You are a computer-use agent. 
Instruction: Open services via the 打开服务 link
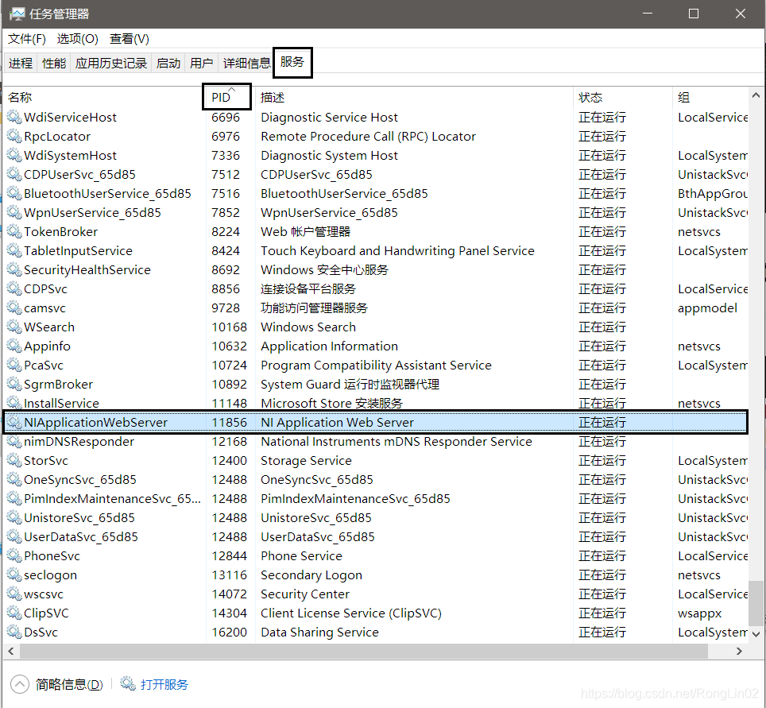click(x=164, y=684)
